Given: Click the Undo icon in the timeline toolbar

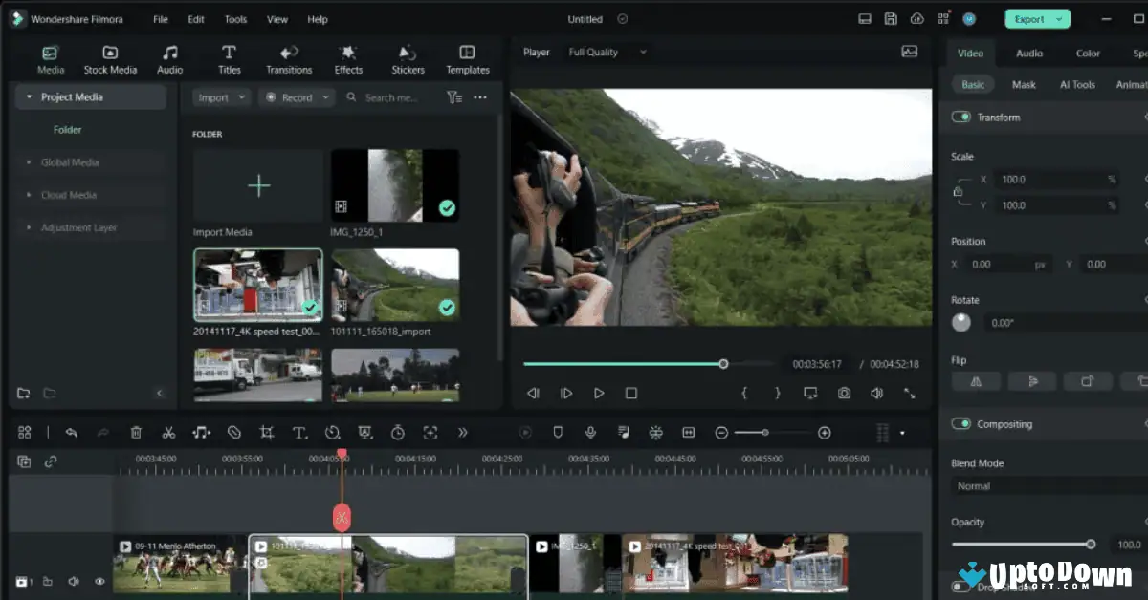Looking at the screenshot, I should pyautogui.click(x=72, y=432).
